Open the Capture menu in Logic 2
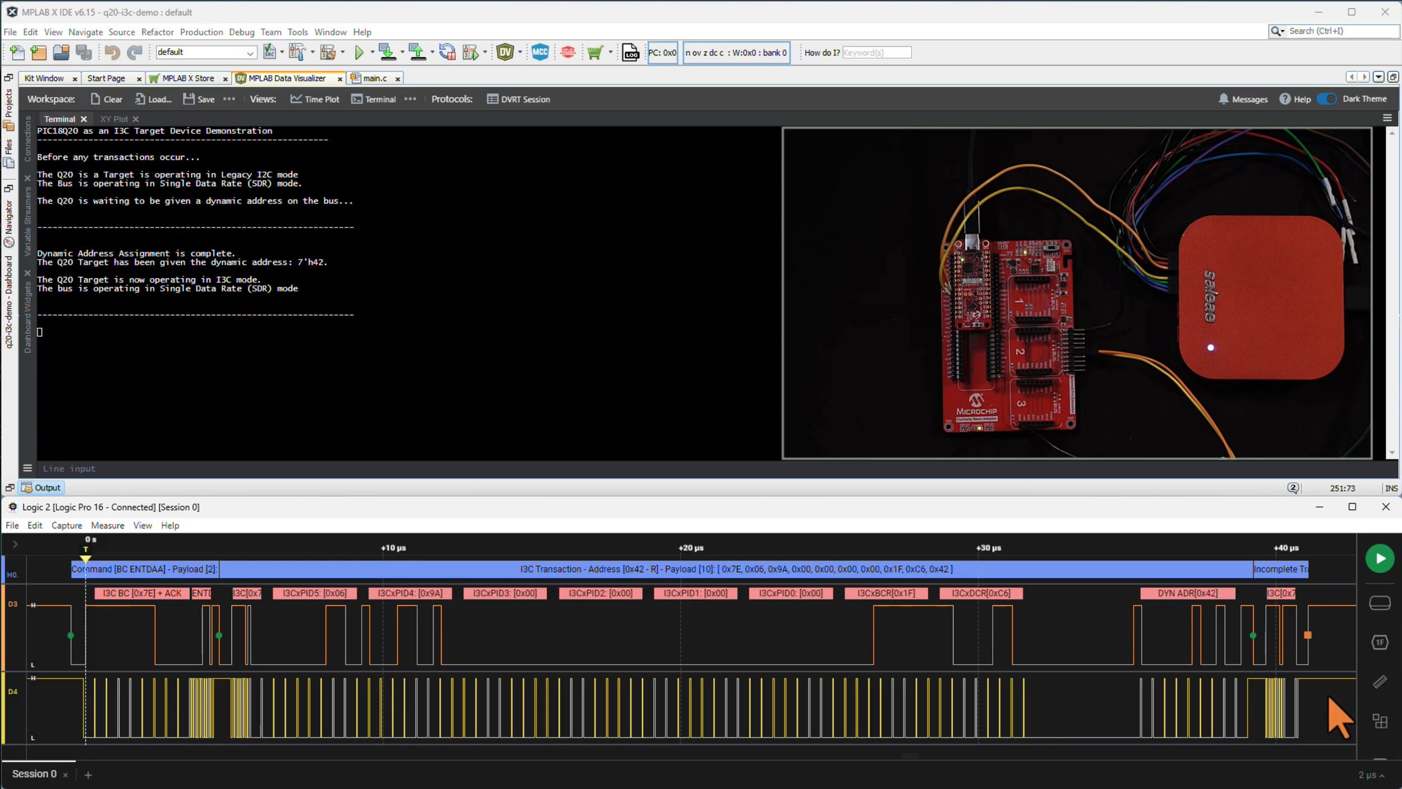The image size is (1402, 789). [67, 526]
